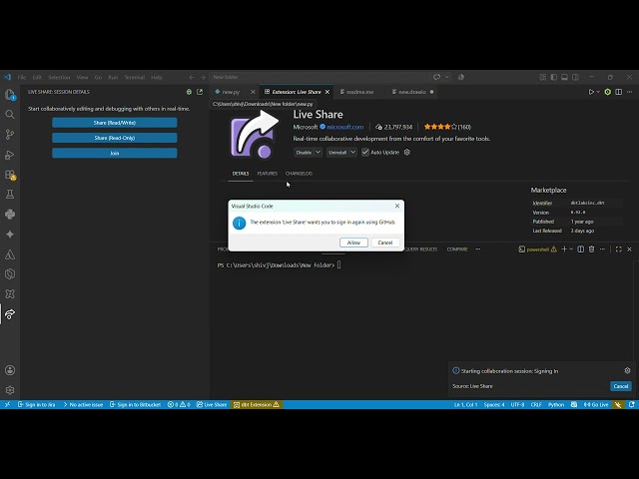Screen dimensions: 639x479
Task: Open the Run file dropdown arrow
Action: [x=598, y=92]
